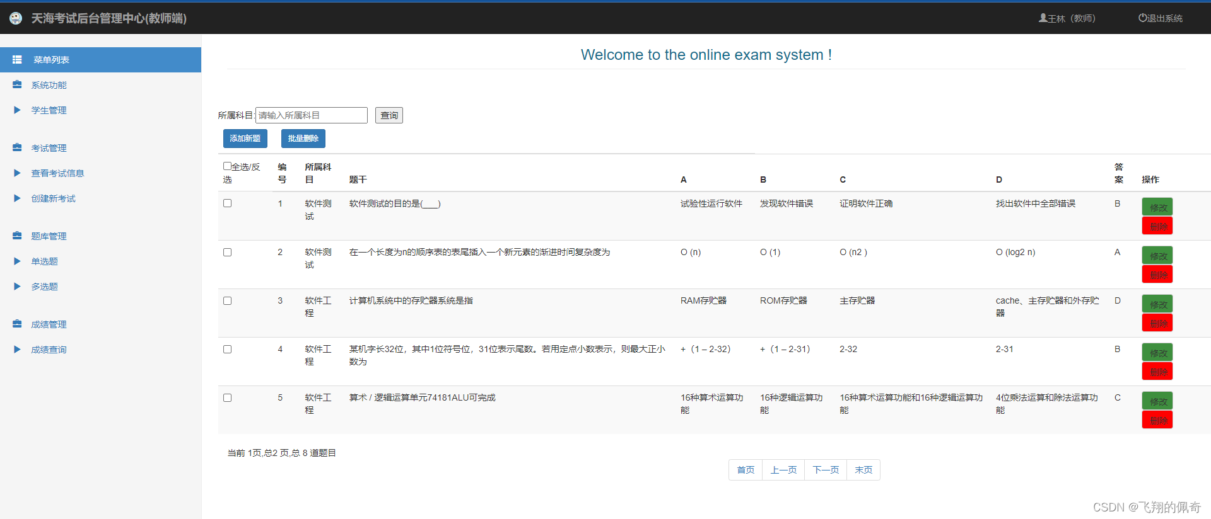Jump to 末页 last page
This screenshot has width=1211, height=519.
point(863,470)
